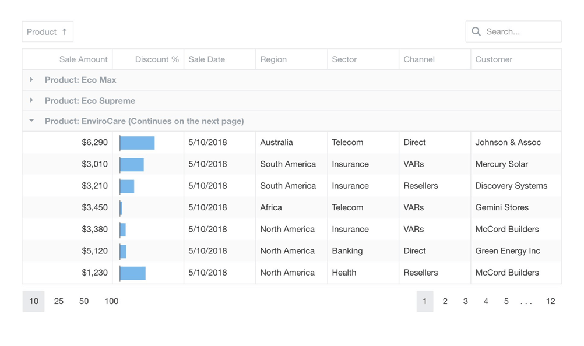Jump to the last page, page 12

[551, 301]
